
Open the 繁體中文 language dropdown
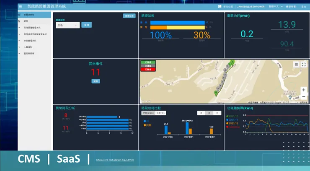coord(275,7)
